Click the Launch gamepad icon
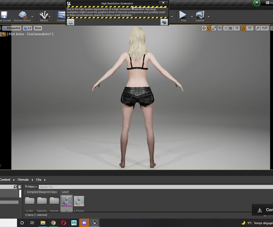The image size is (273, 227). [x=200, y=15]
